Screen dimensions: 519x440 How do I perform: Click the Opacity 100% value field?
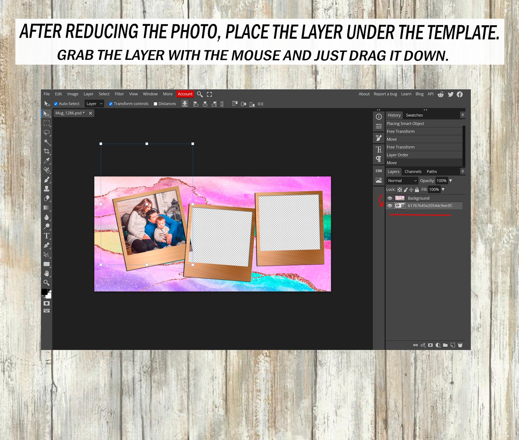pos(442,181)
